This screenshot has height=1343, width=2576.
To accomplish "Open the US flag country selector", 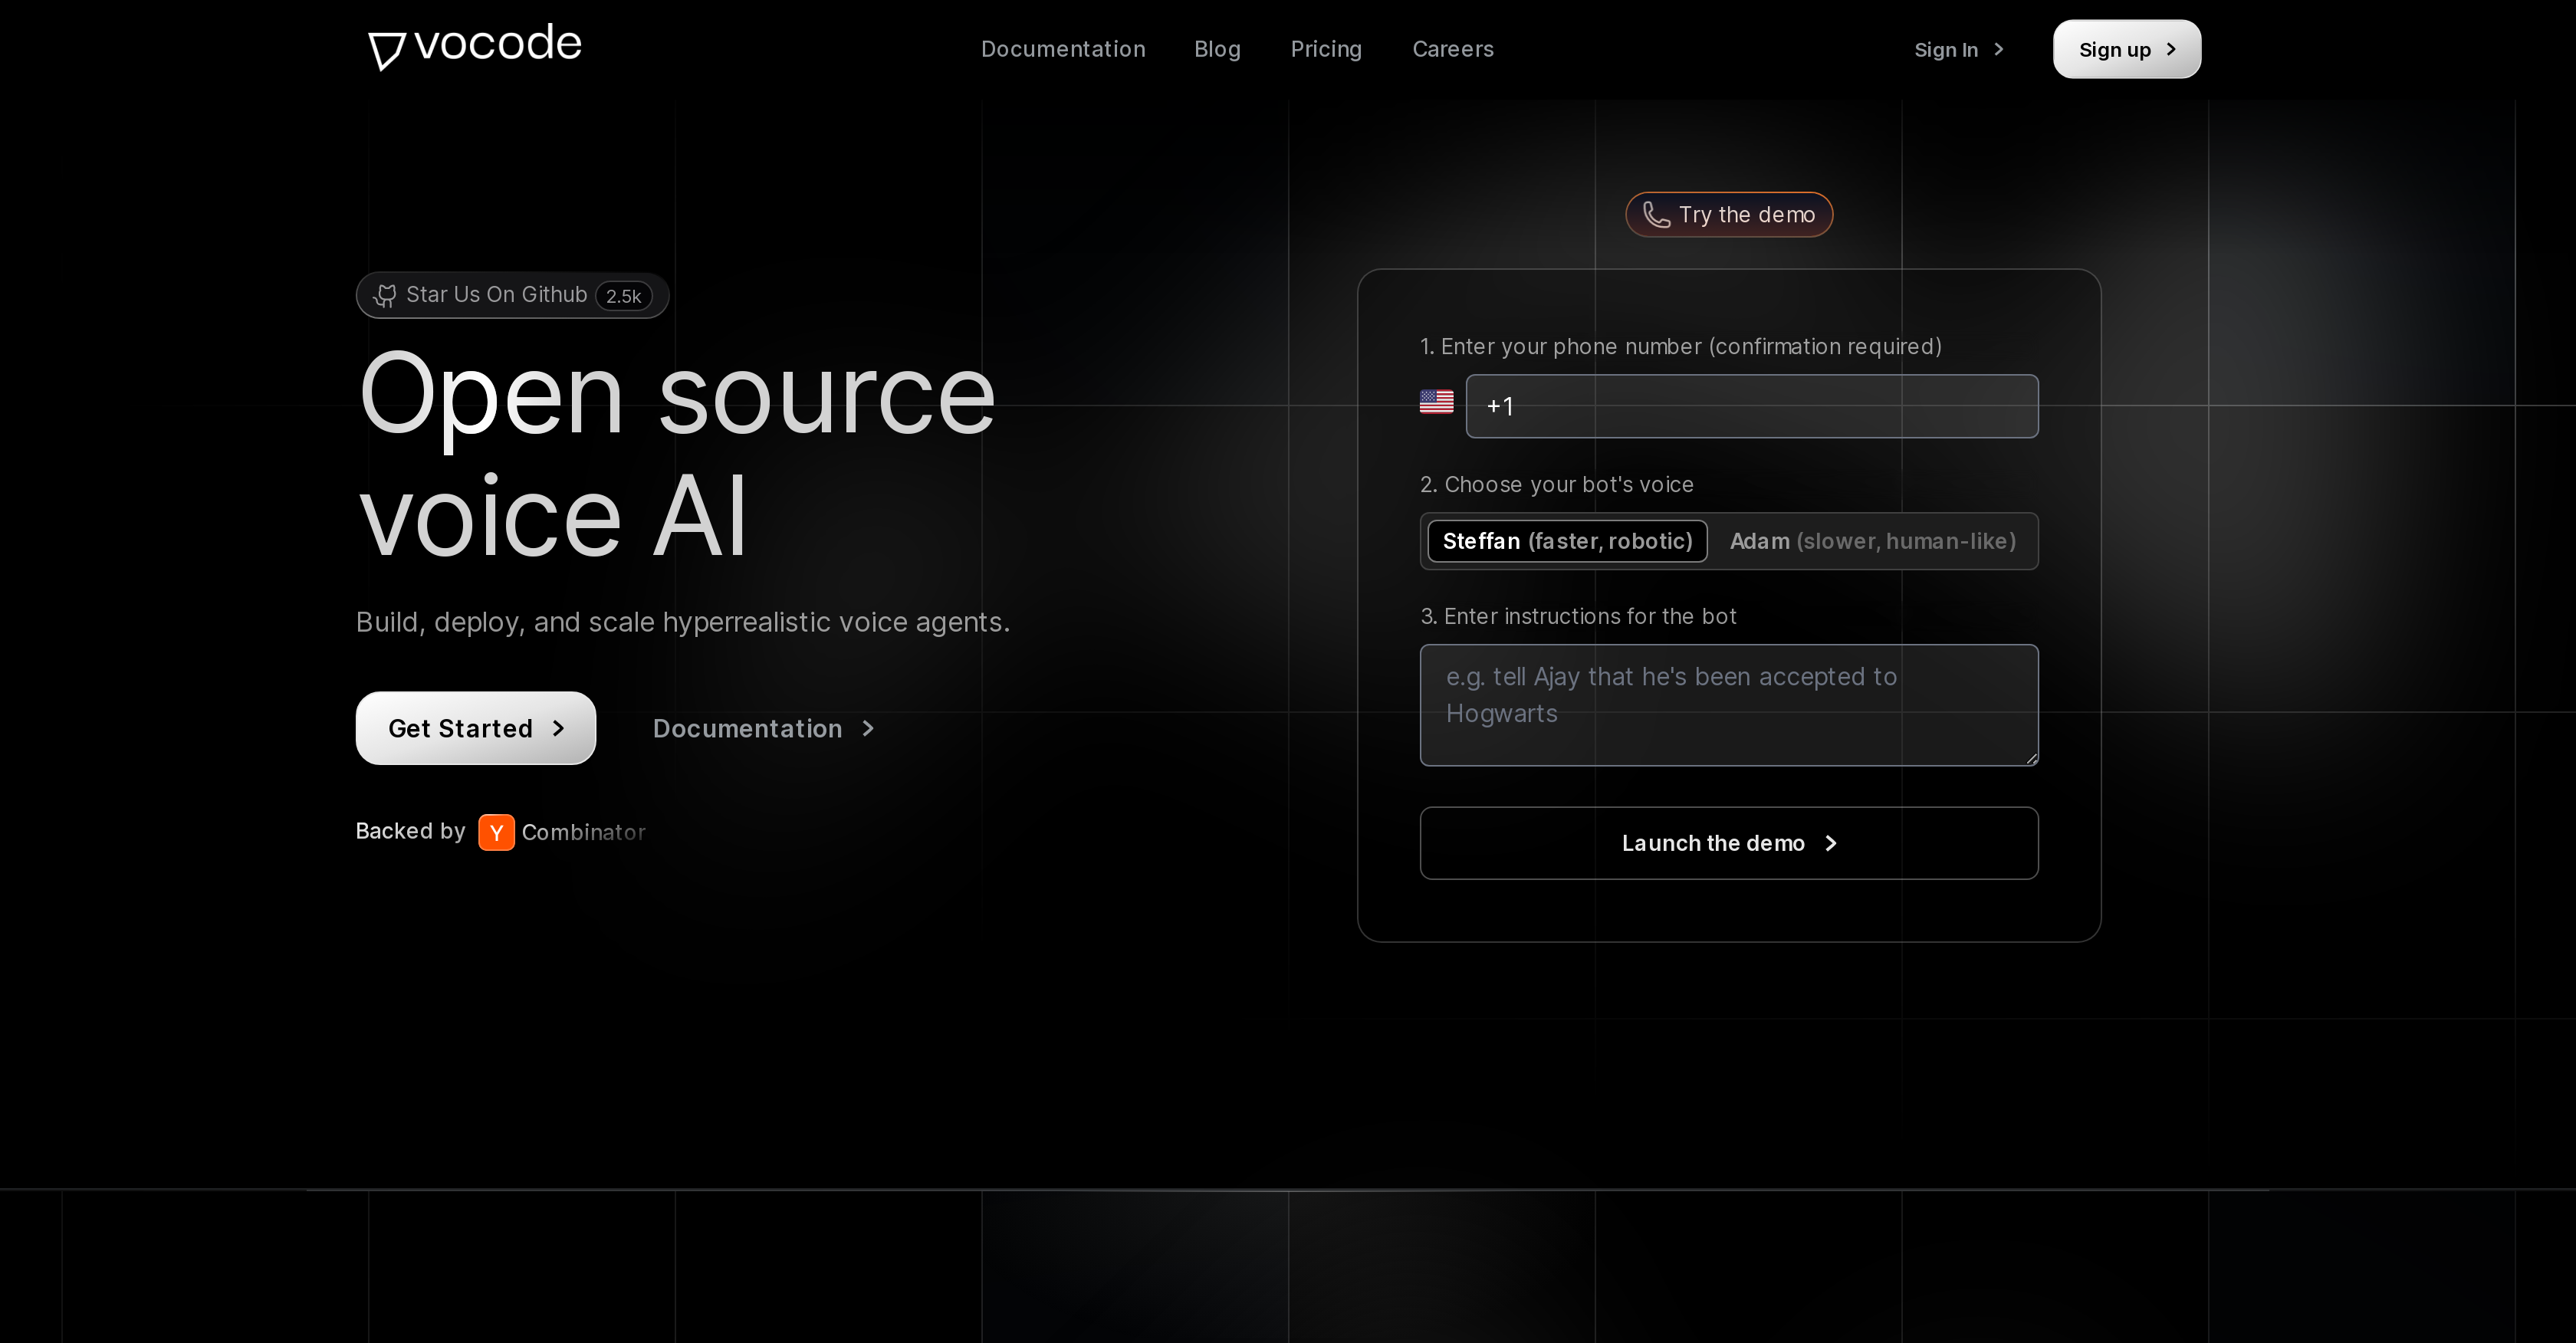I will pyautogui.click(x=1436, y=403).
